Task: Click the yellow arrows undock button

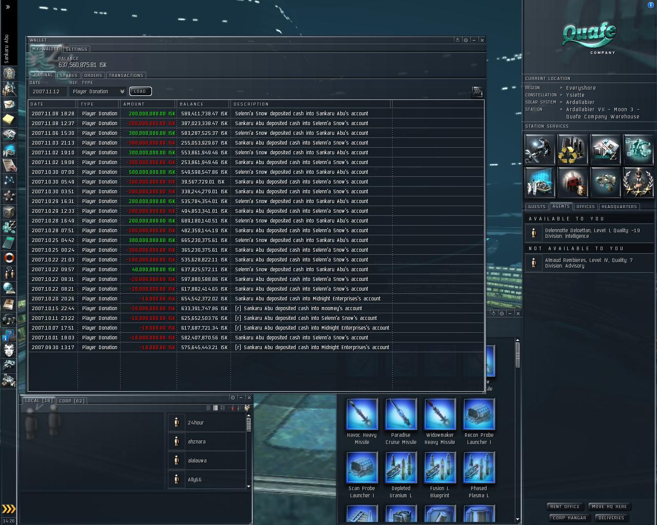Action: click(9, 509)
